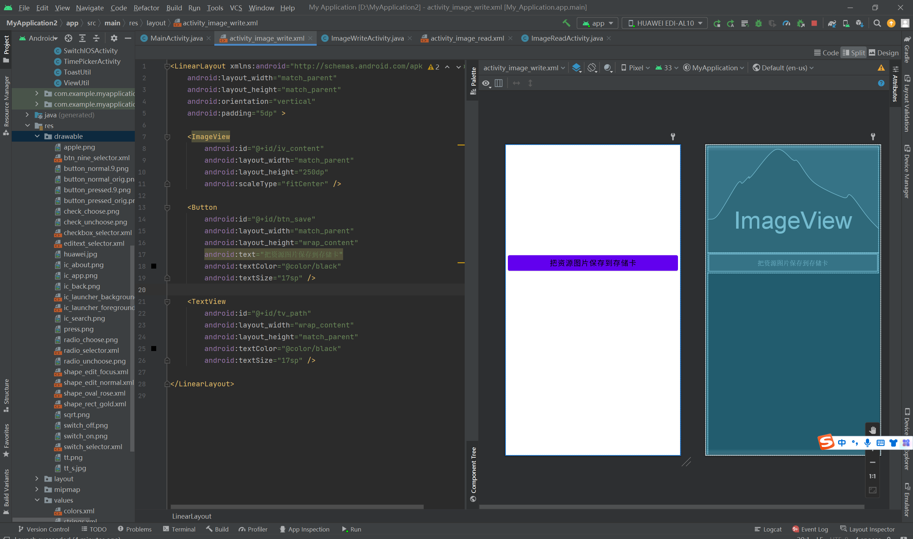Viewport: 913px width, 539px height.
Task: Open Search Everywhere magnifier icon
Action: [x=877, y=23]
